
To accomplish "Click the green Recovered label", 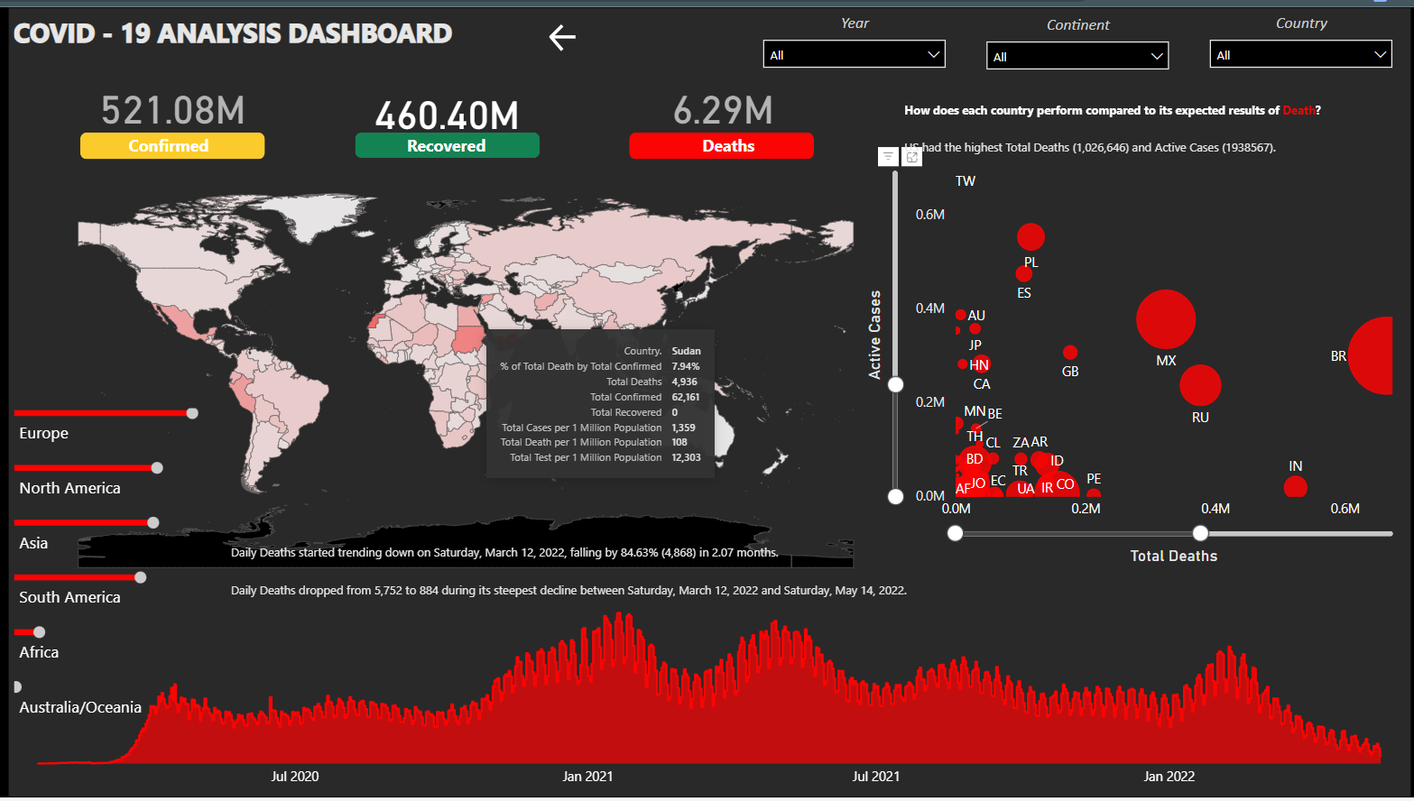I will [x=447, y=146].
